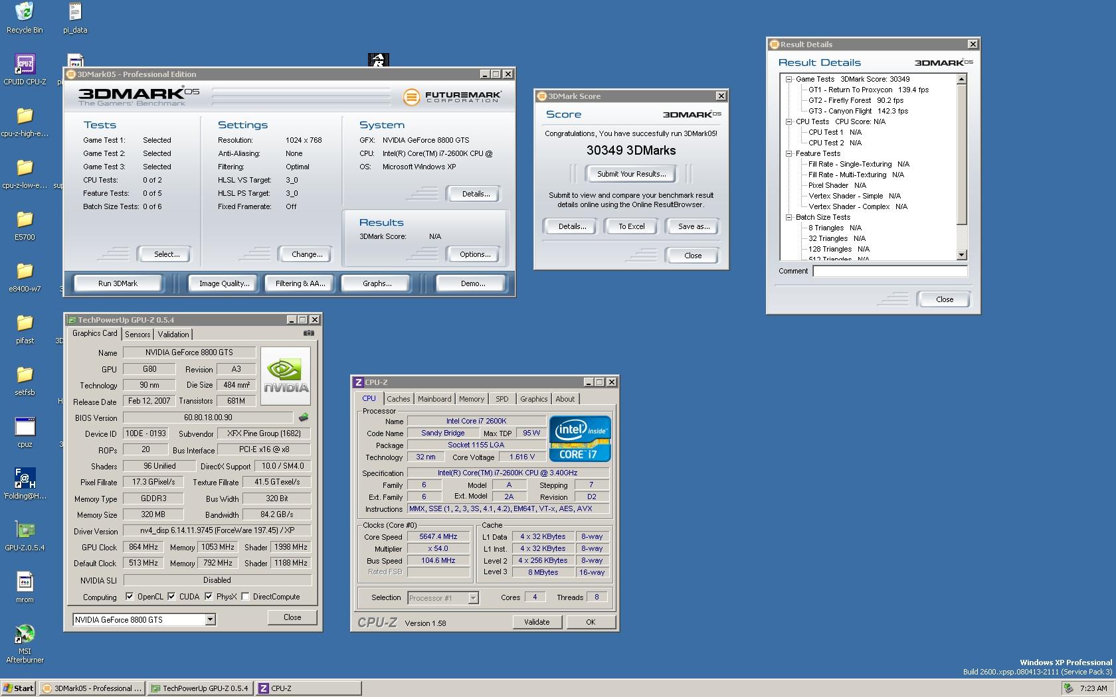Click the Image Quality... button
The image size is (1116, 697).
coord(225,283)
